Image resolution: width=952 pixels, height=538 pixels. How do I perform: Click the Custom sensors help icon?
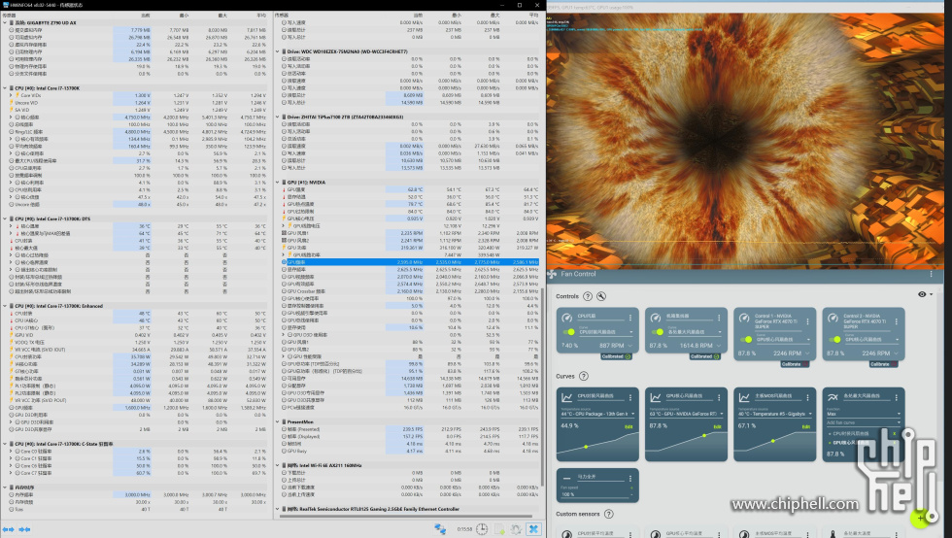[x=608, y=515]
